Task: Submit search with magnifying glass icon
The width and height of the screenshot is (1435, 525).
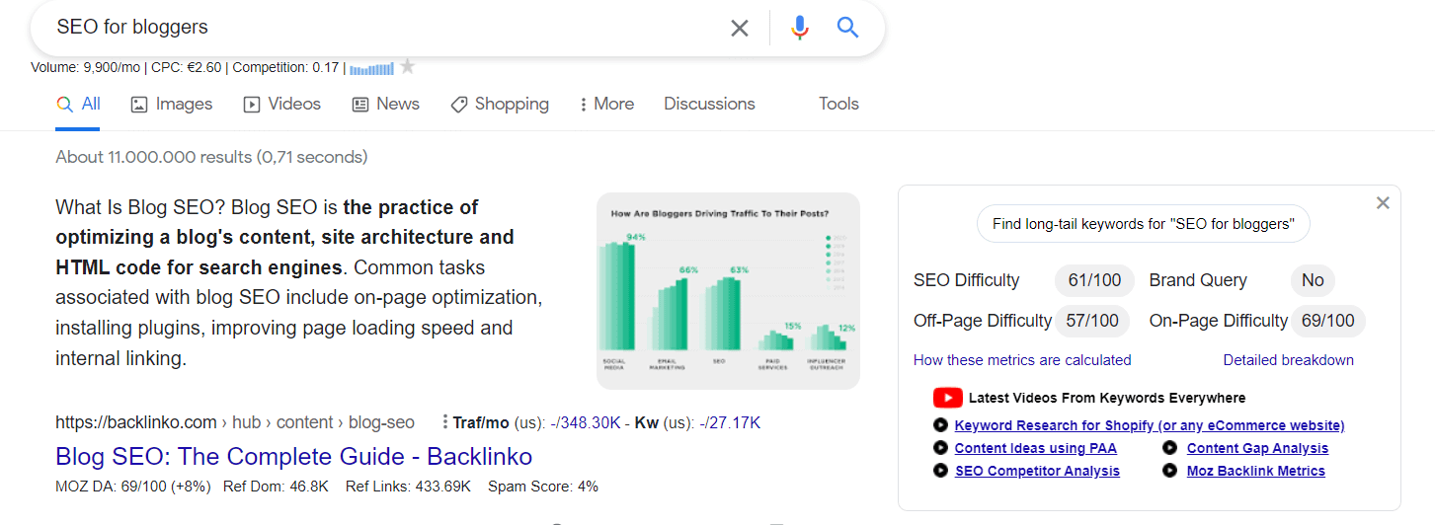Action: 848,28
